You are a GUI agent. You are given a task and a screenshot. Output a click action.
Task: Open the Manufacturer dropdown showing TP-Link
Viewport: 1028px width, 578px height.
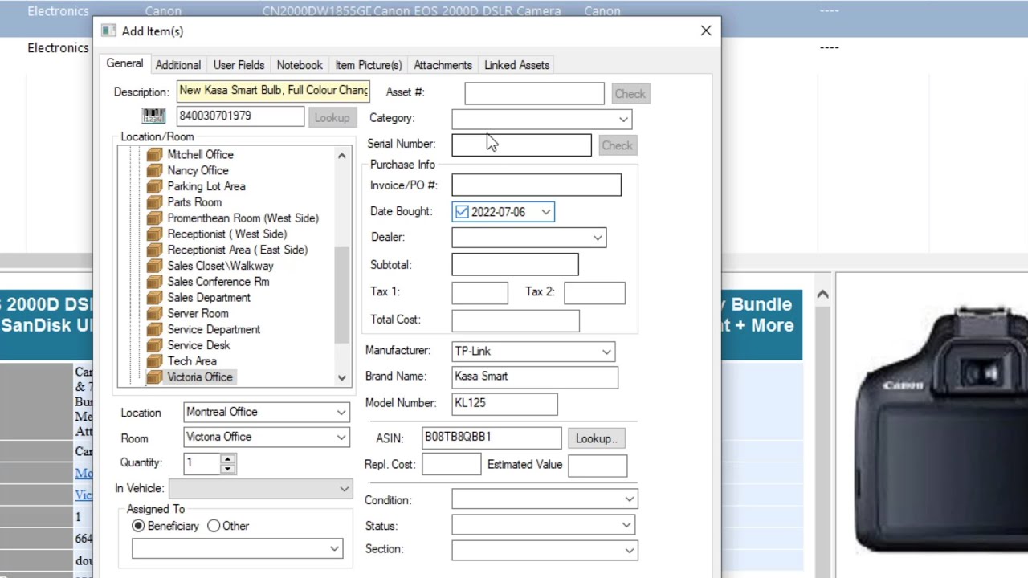click(534, 352)
